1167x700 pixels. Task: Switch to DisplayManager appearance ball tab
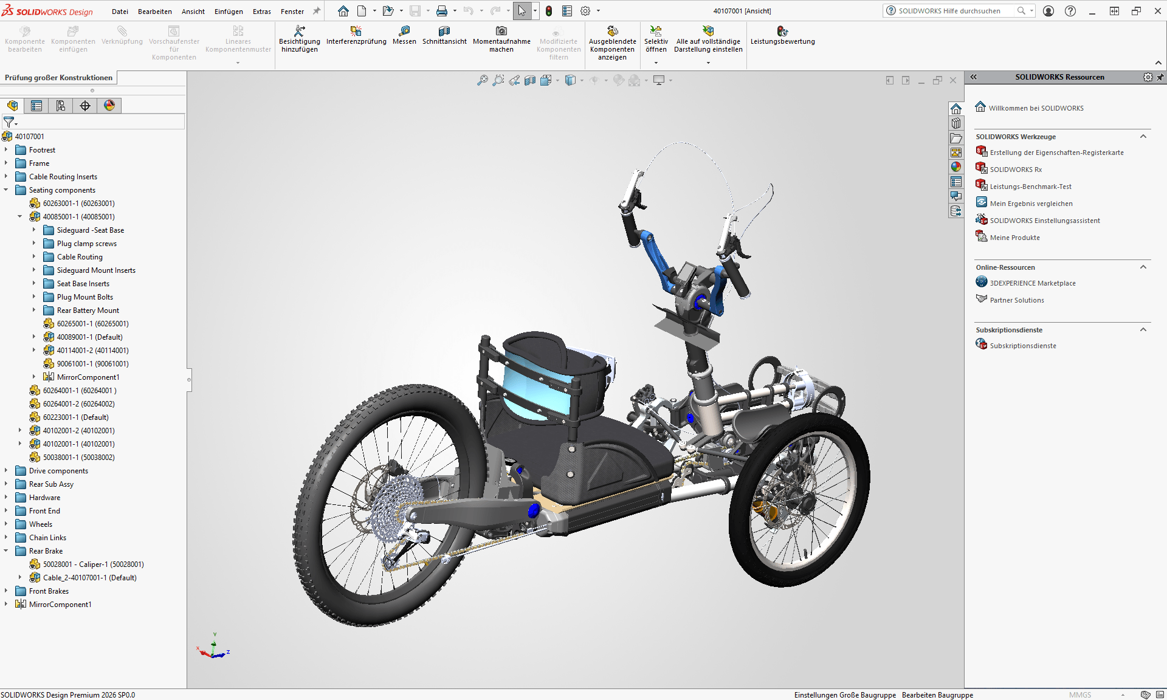109,106
